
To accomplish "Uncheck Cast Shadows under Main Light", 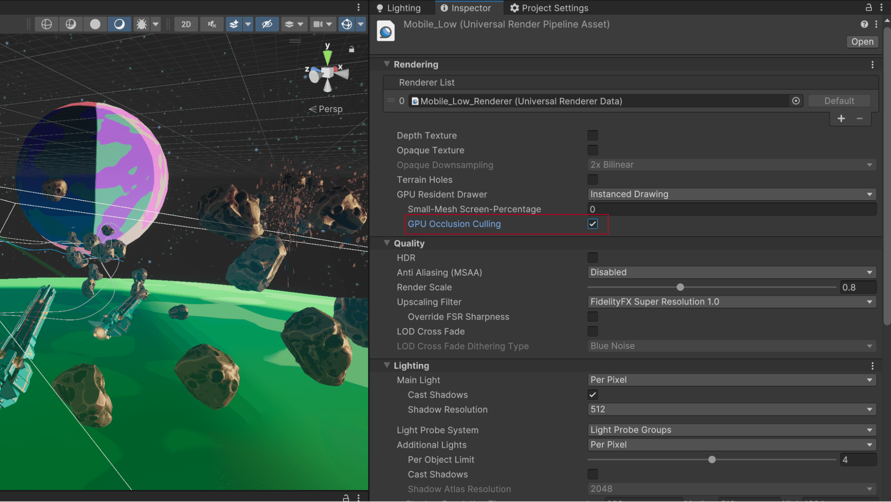I will 592,395.
